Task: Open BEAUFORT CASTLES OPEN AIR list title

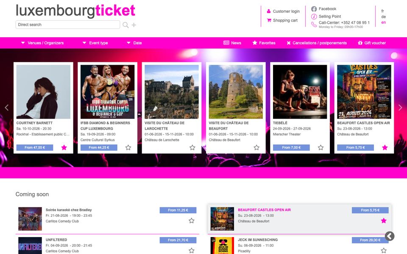Action: pyautogui.click(x=264, y=210)
